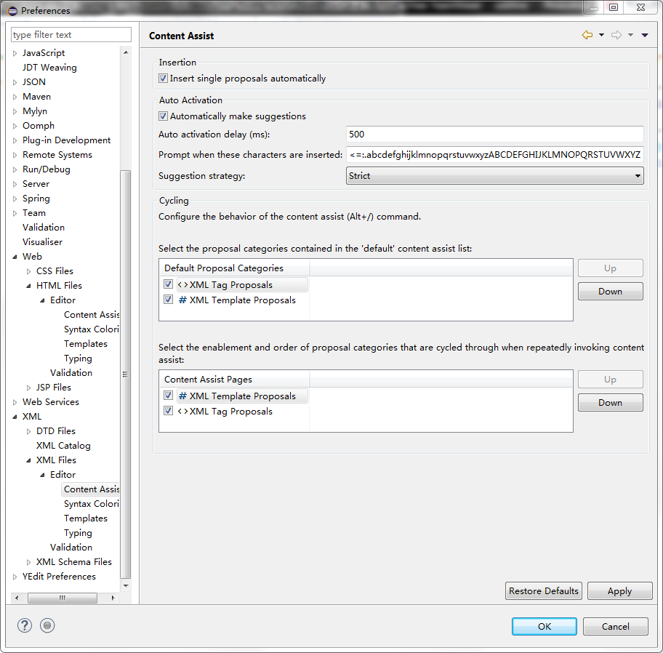The width and height of the screenshot is (663, 653).
Task: Click Down beside Content Assist Pages
Action: coord(610,403)
